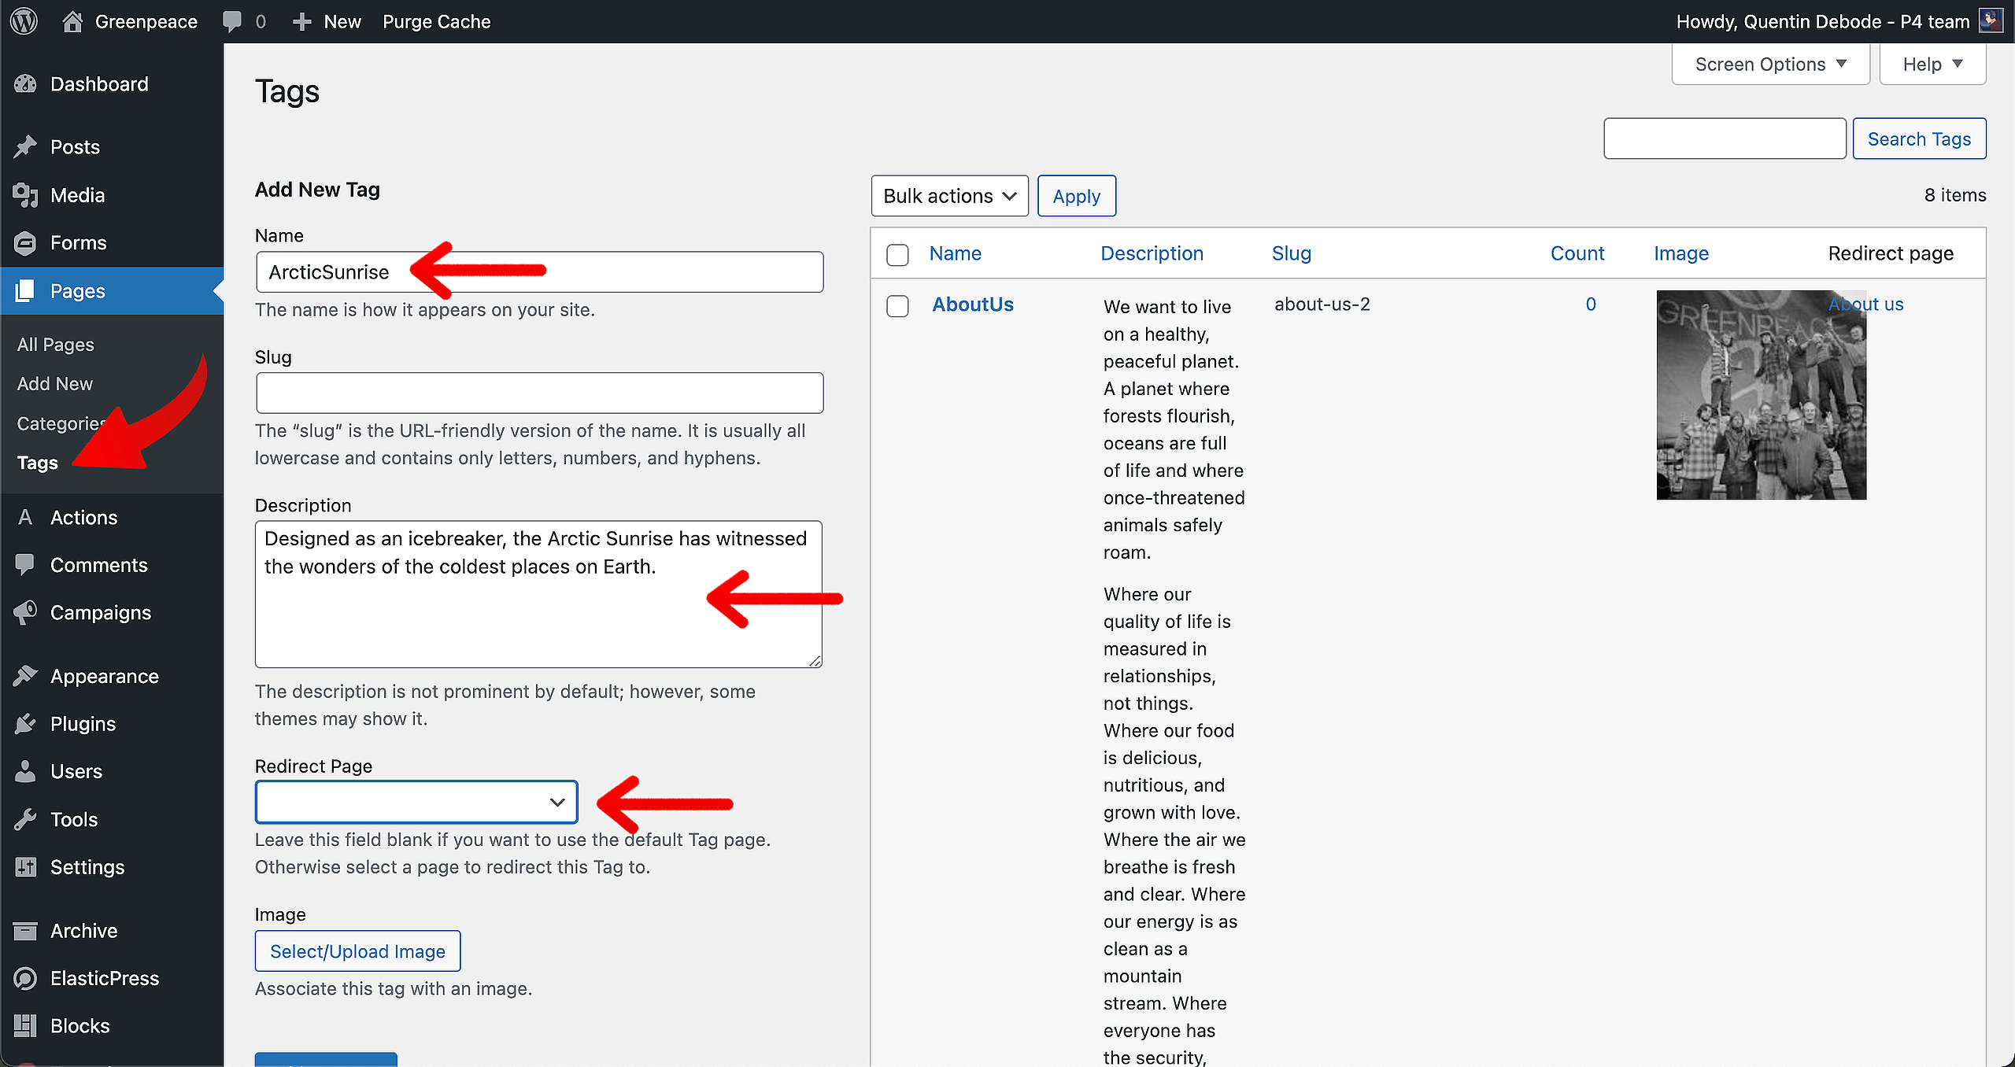Open the About us redirect page link
The width and height of the screenshot is (2015, 1067).
click(x=1865, y=305)
